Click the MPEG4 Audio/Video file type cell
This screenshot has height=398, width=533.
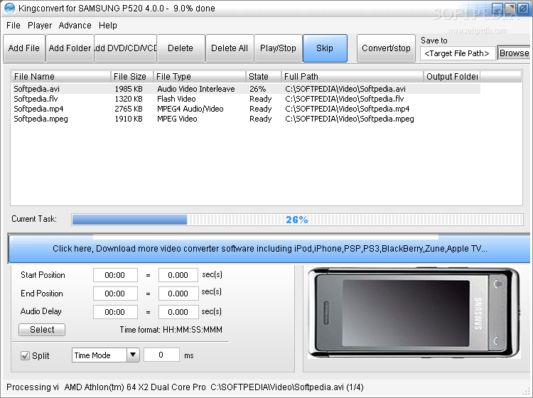190,109
